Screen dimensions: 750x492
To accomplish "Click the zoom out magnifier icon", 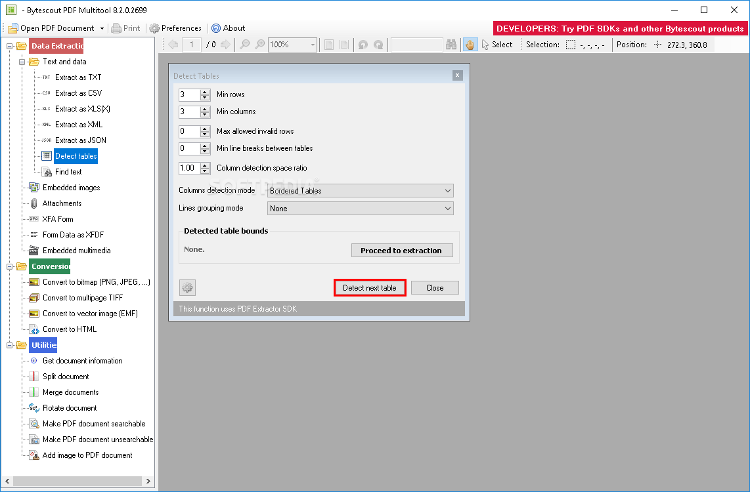I will point(244,45).
